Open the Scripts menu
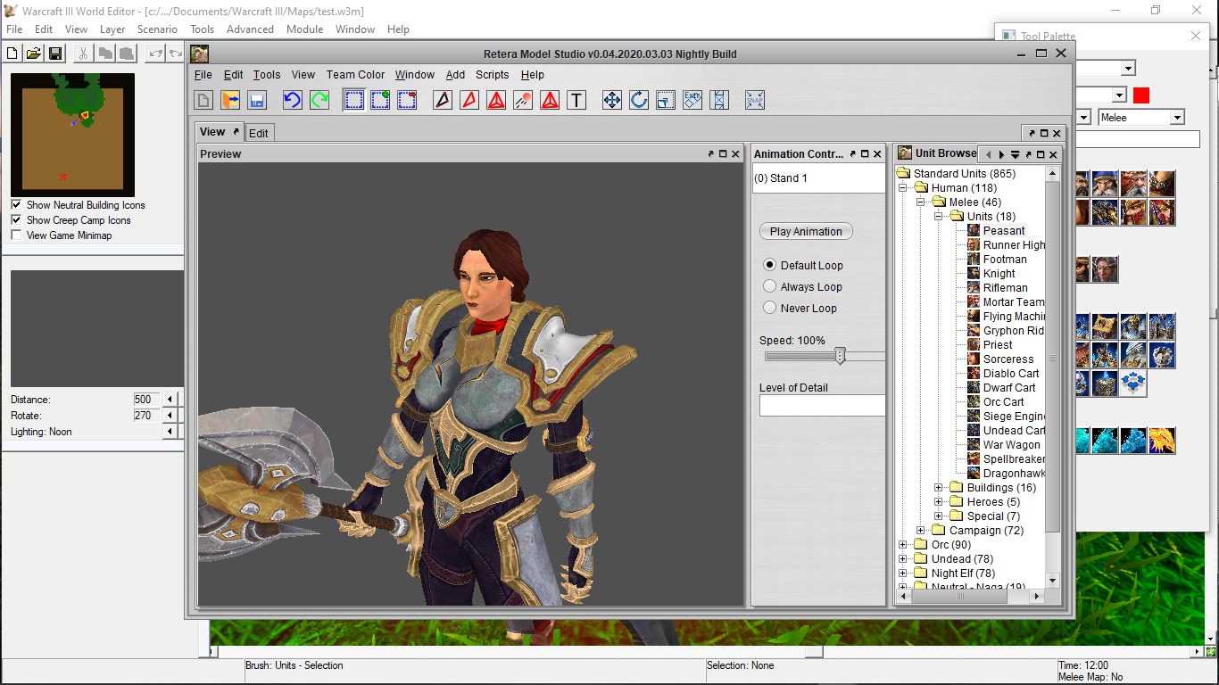Image resolution: width=1219 pixels, height=685 pixels. (x=492, y=75)
